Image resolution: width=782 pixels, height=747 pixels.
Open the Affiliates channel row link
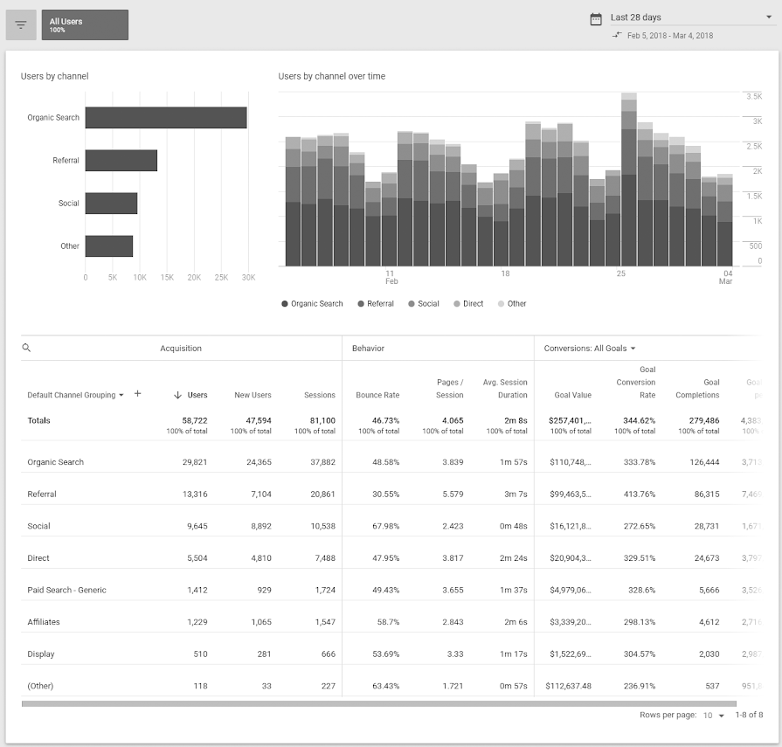tap(44, 622)
